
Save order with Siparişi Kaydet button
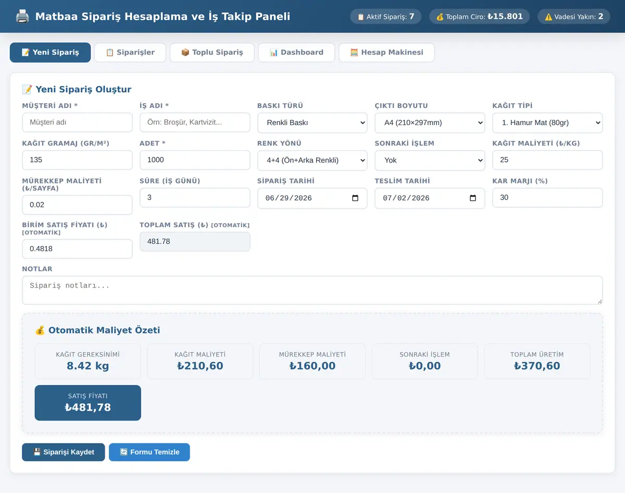coord(64,452)
